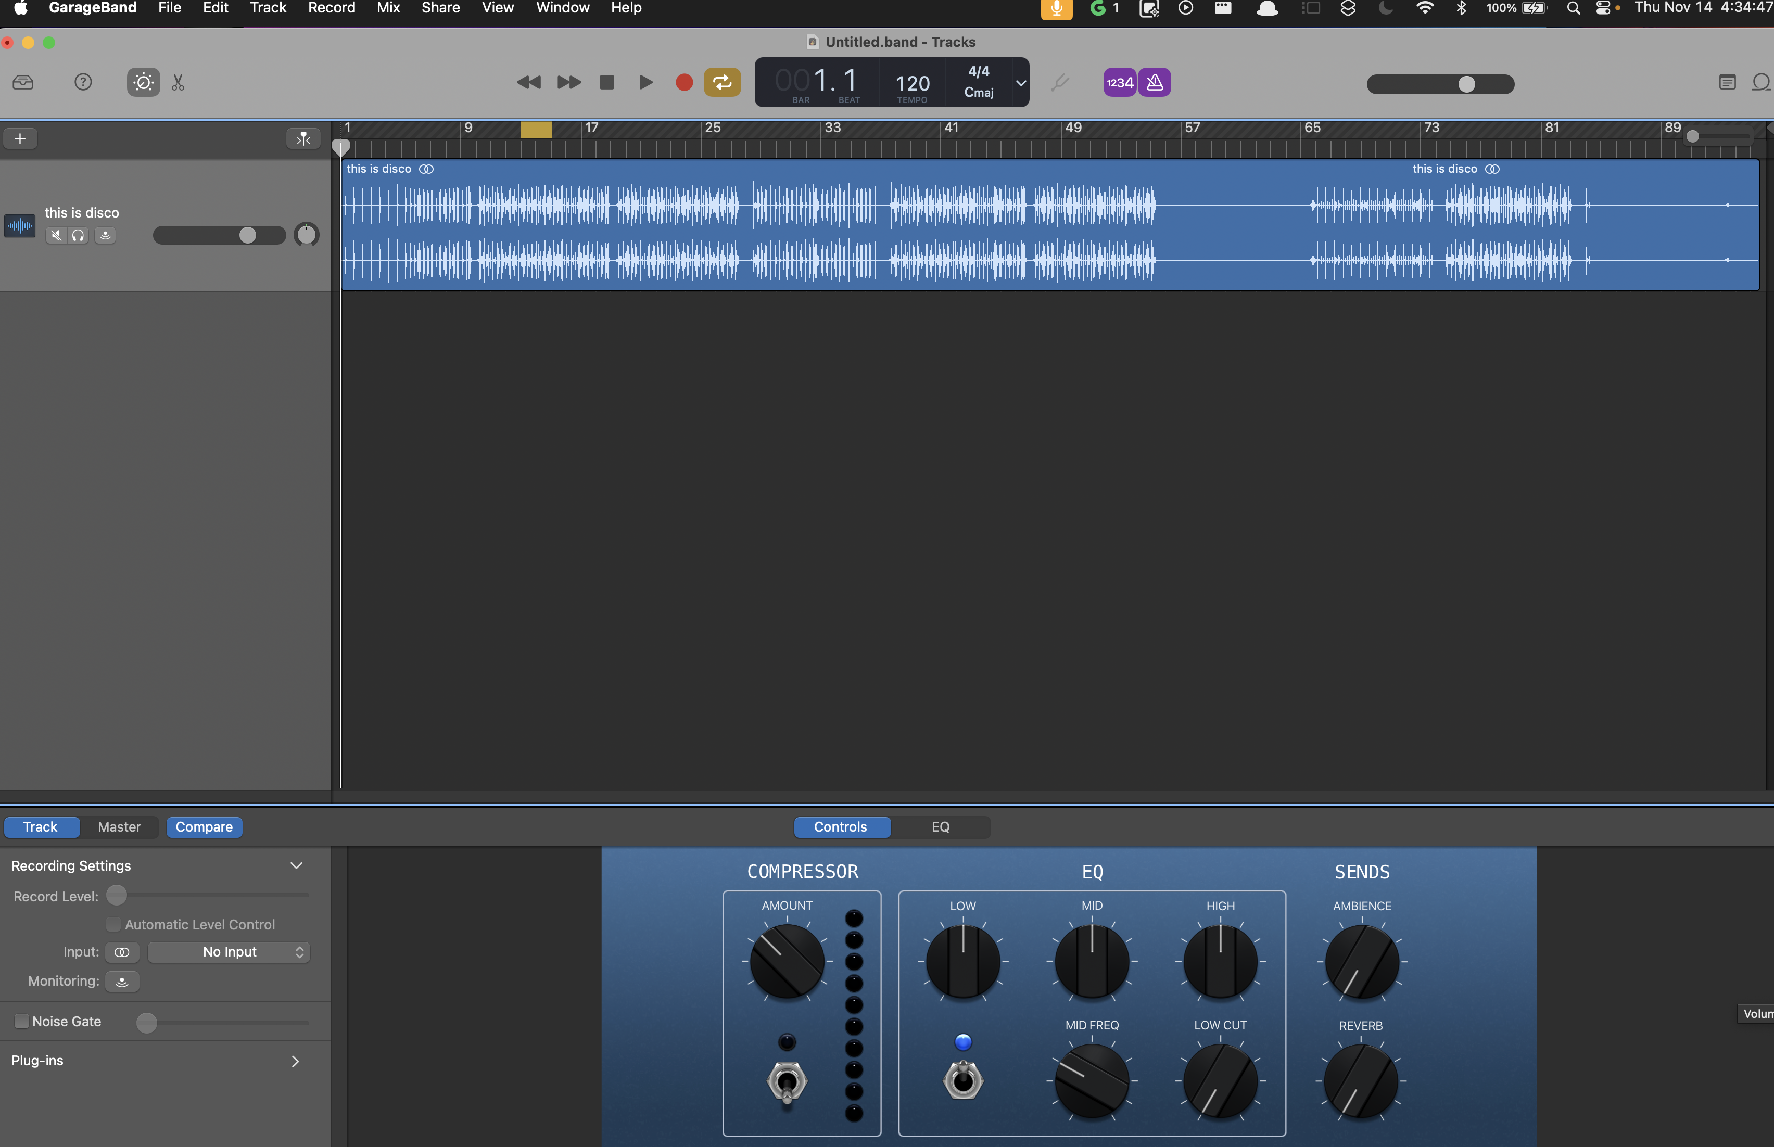The width and height of the screenshot is (1774, 1147).
Task: Toggle input monitoring on track header
Action: click(x=105, y=235)
